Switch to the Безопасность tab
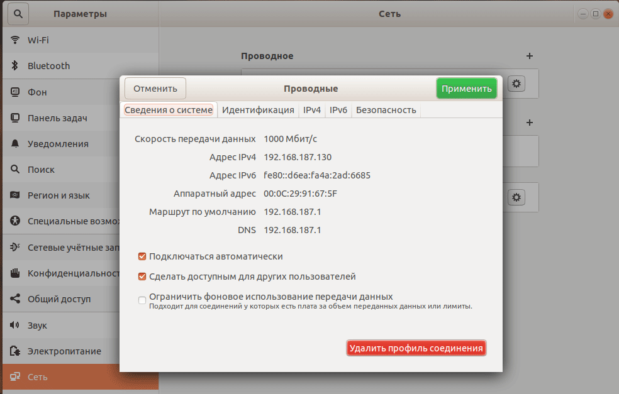This screenshot has height=394, width=619. click(386, 110)
